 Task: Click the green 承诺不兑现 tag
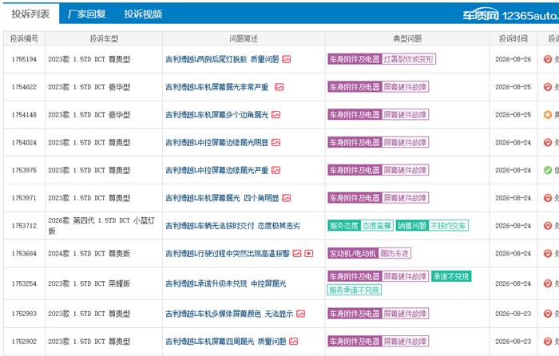click(451, 276)
